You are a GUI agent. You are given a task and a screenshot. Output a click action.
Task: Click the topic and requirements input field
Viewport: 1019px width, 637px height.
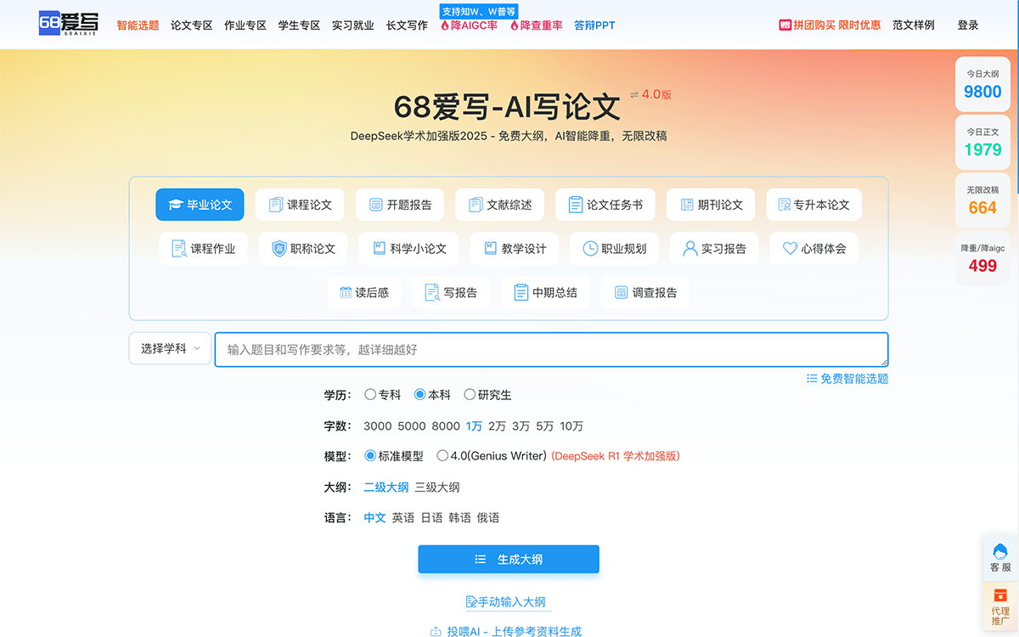click(551, 349)
